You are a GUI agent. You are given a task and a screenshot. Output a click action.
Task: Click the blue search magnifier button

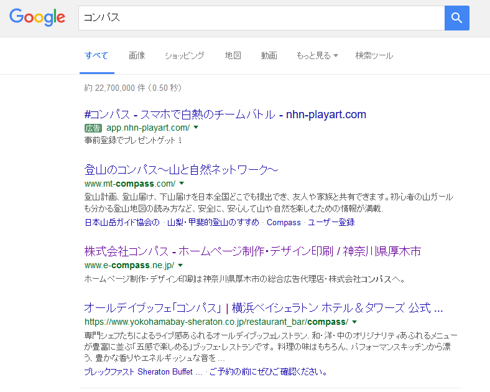coord(456,18)
